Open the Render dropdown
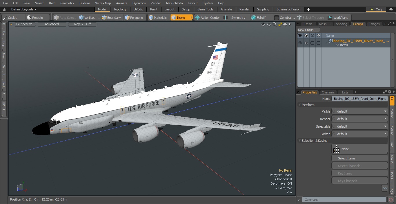 pos(359,119)
